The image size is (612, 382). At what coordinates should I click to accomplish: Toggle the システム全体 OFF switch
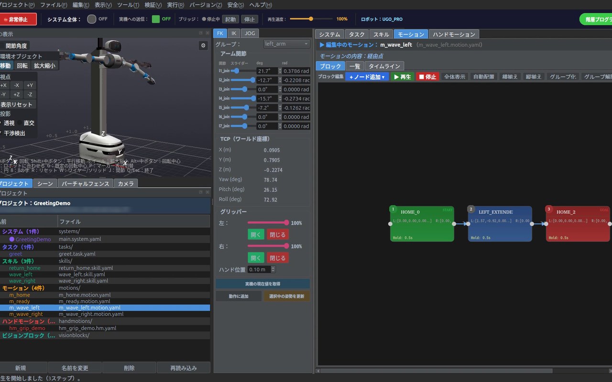click(x=92, y=19)
